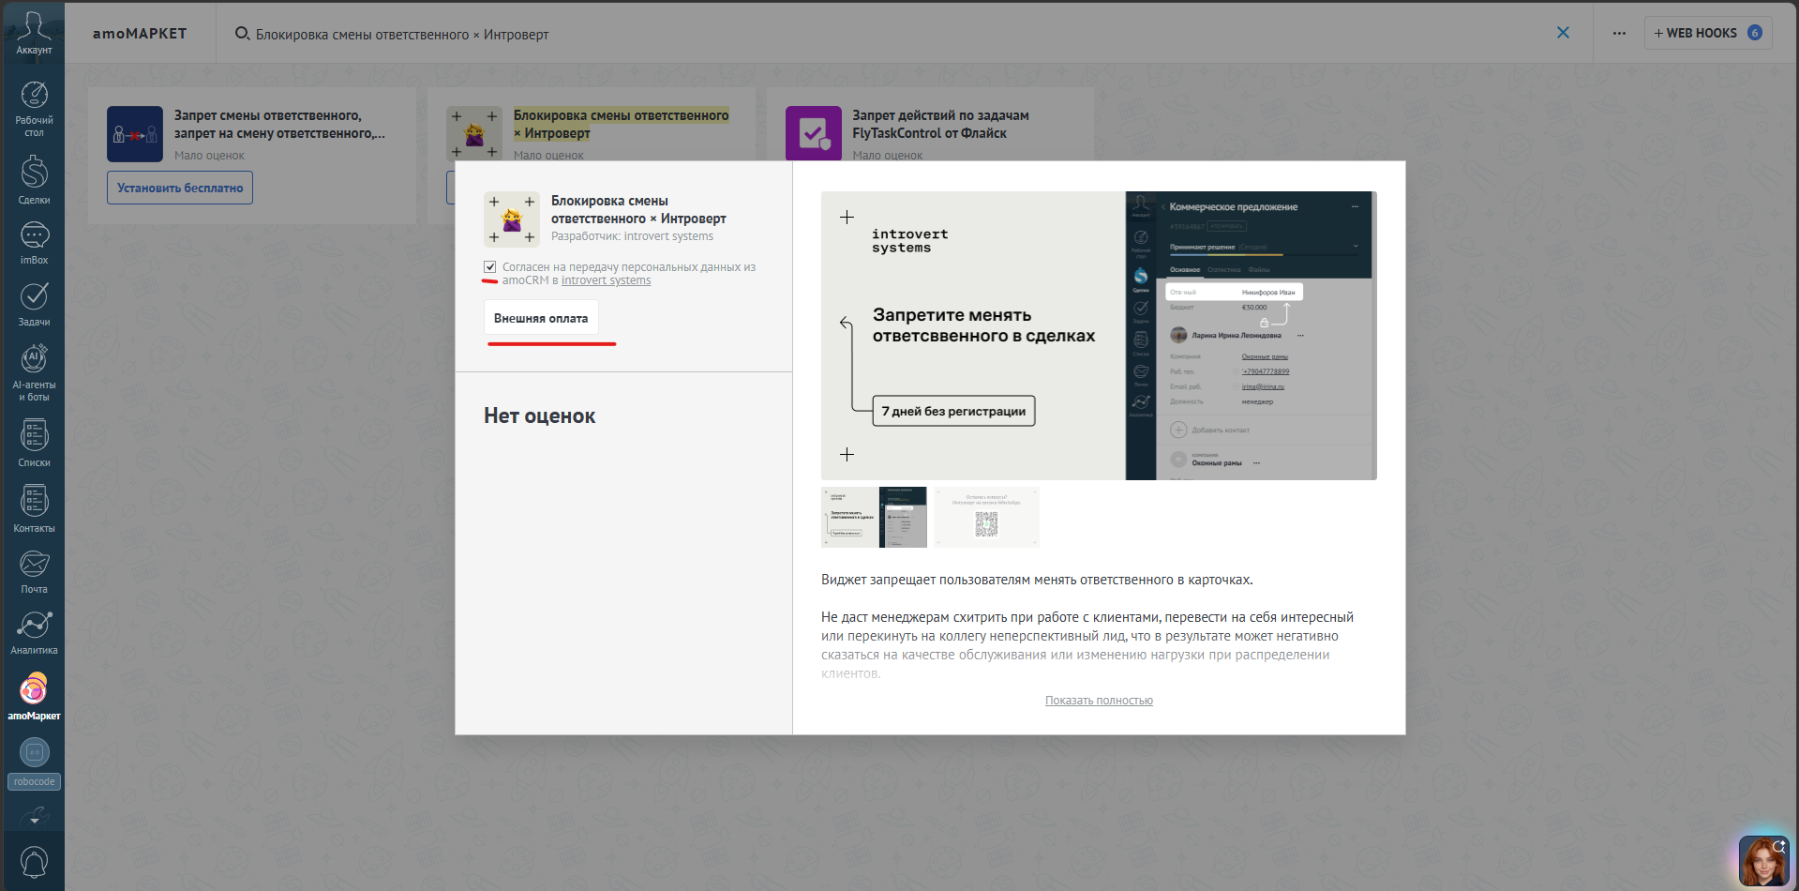The height and width of the screenshot is (891, 1799).
Task: Click Установить бесплатно button
Action: pyautogui.click(x=180, y=188)
